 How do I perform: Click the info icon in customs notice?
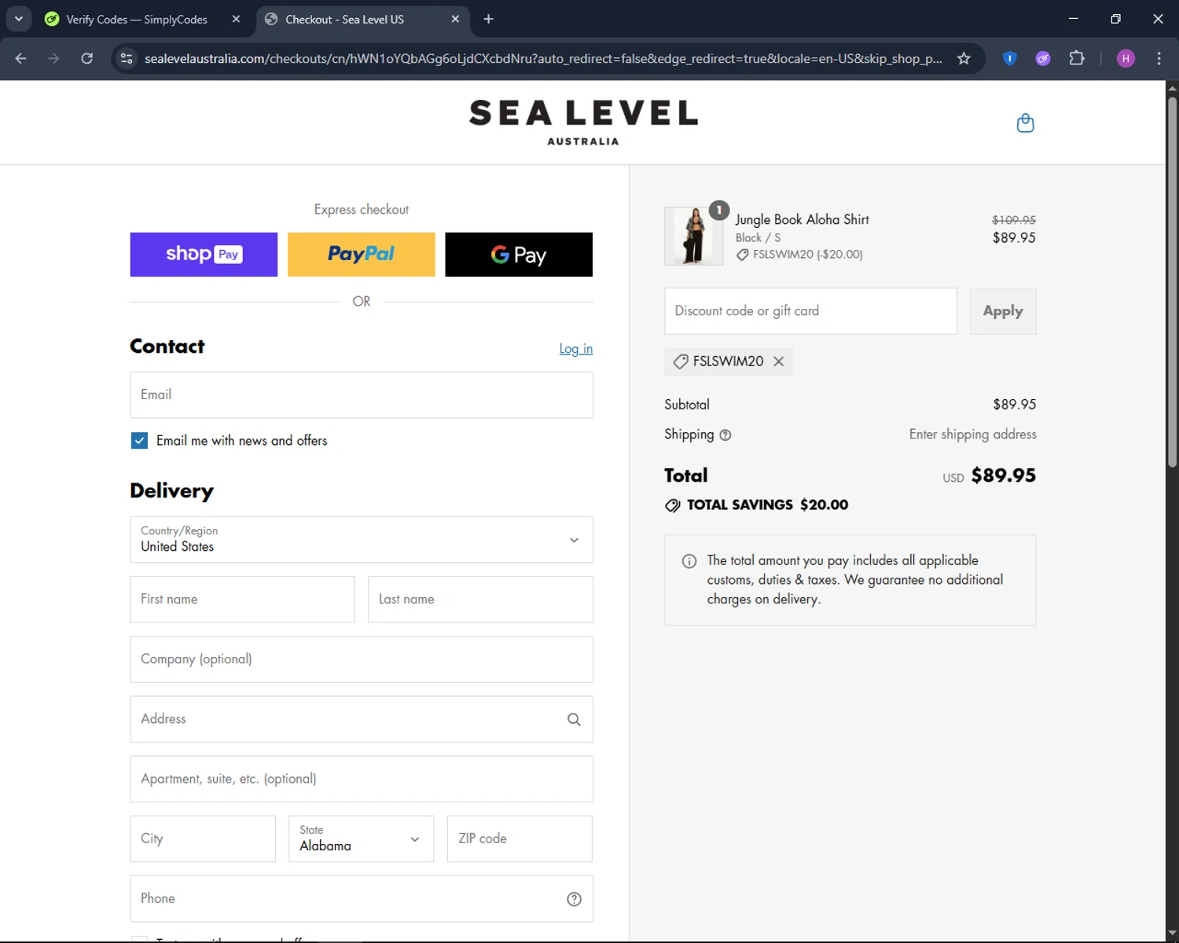pos(689,561)
